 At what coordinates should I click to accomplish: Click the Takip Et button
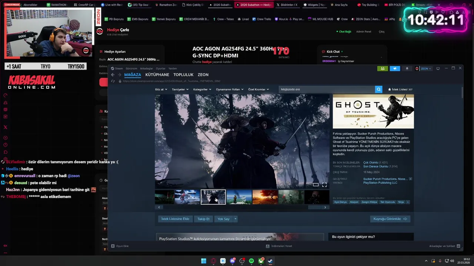(203, 219)
